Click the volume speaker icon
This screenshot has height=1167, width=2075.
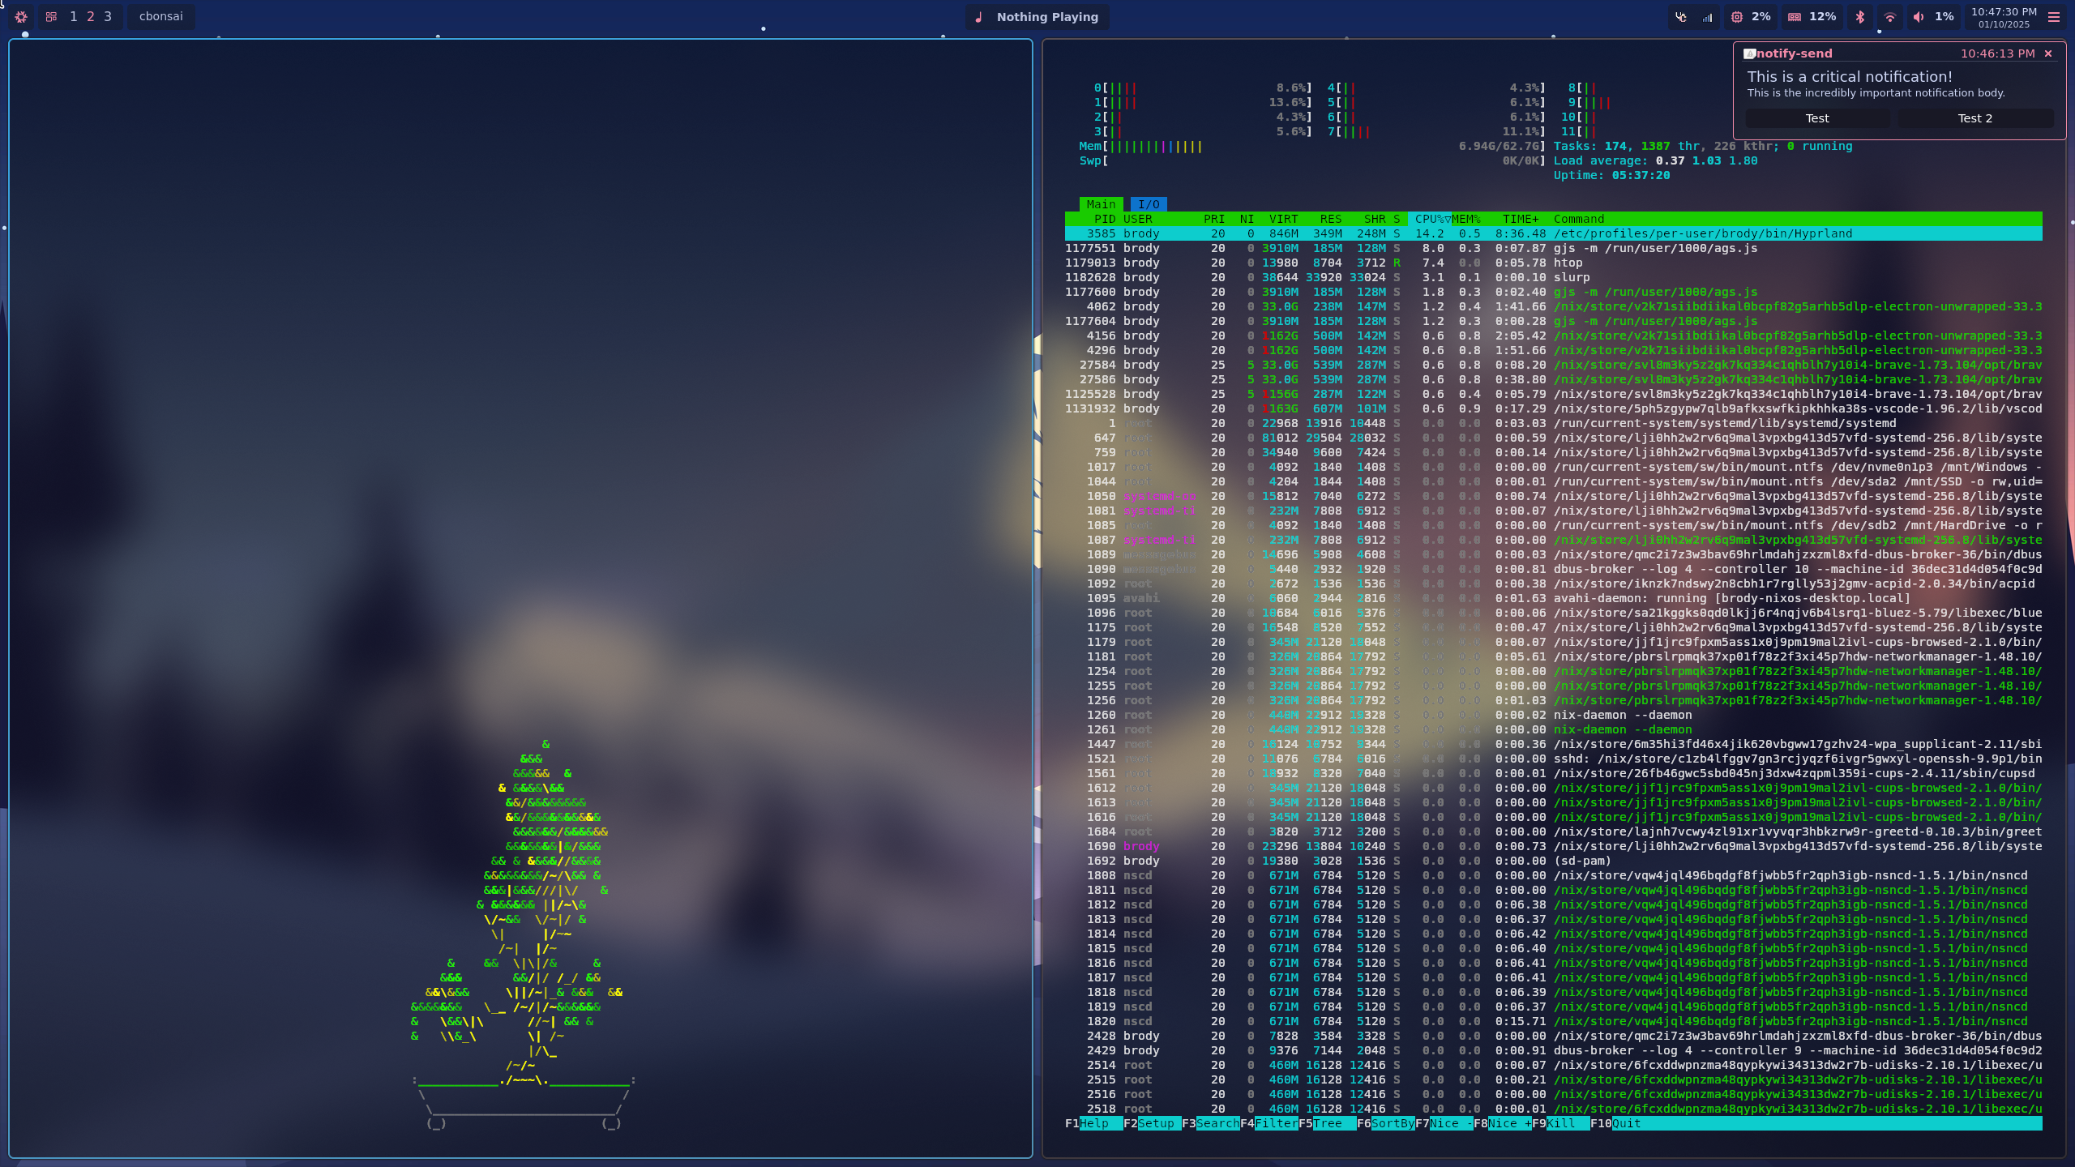click(x=1918, y=16)
